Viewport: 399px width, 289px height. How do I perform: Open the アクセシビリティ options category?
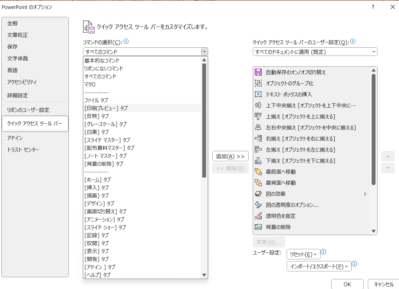35,82
